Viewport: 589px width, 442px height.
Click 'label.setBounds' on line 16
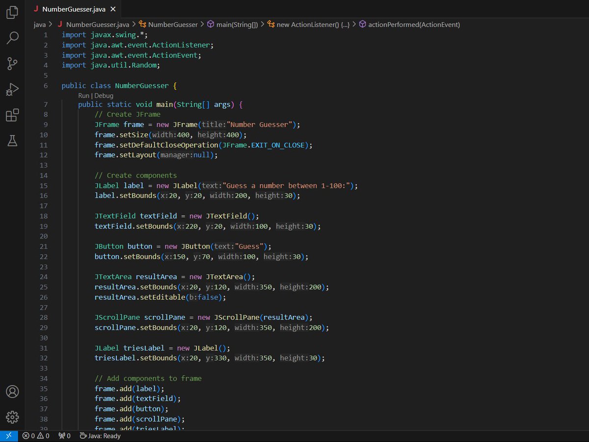(x=125, y=196)
